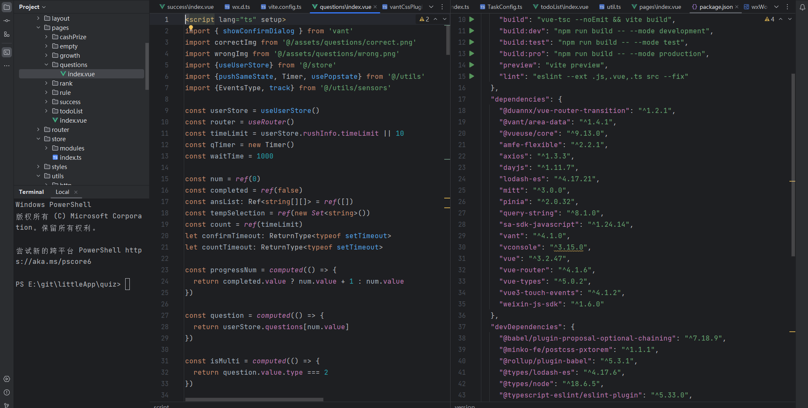Collapse the pages folder
This screenshot has height=408, width=808.
point(38,27)
